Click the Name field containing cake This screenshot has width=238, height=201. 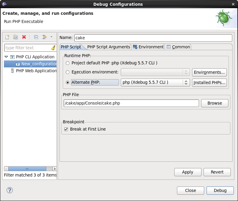[153, 38]
